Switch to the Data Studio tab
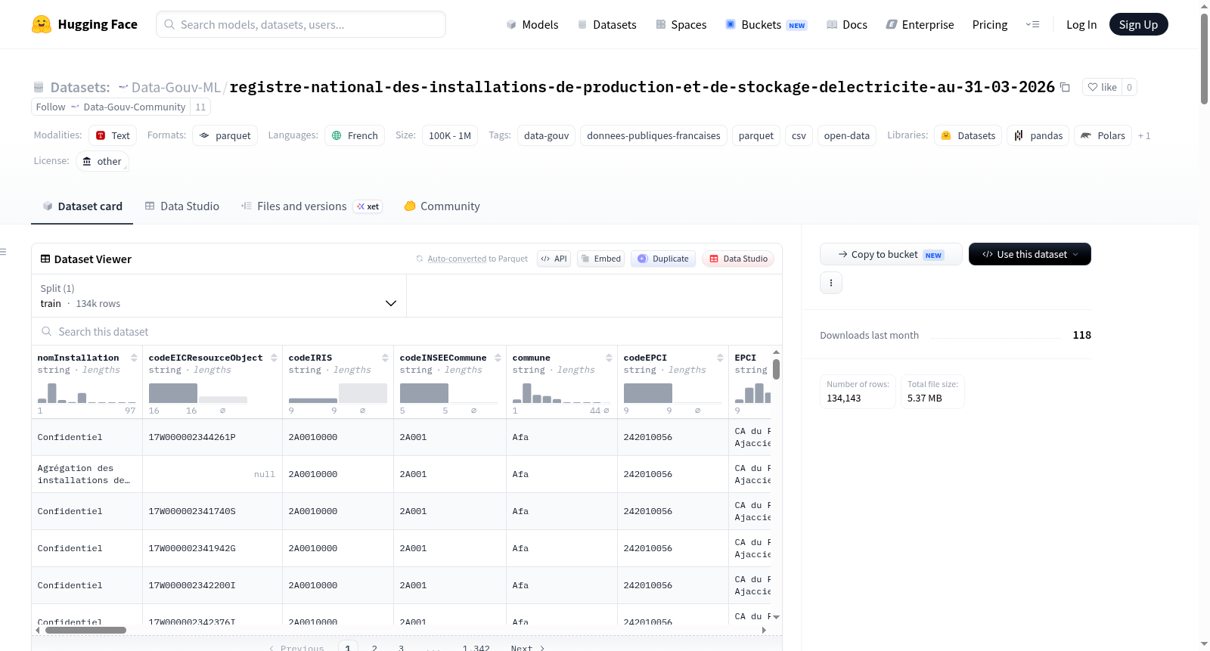 tap(181, 206)
